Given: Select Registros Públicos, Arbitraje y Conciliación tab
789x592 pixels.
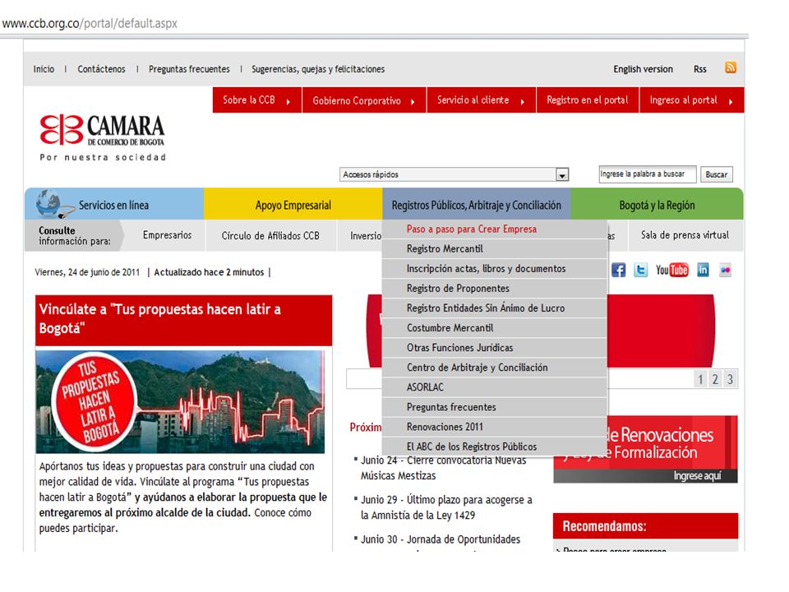Looking at the screenshot, I should point(477,205).
